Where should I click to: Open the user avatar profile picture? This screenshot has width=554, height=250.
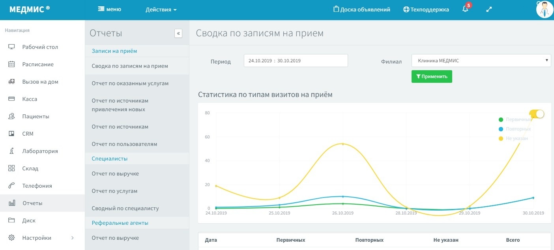[545, 9]
